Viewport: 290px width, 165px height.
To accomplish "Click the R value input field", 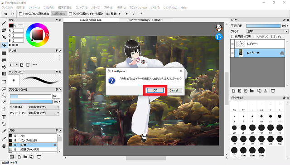I will pos(18,30).
